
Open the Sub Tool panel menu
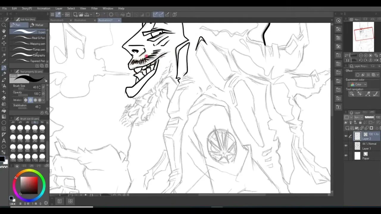[x=11, y=19]
